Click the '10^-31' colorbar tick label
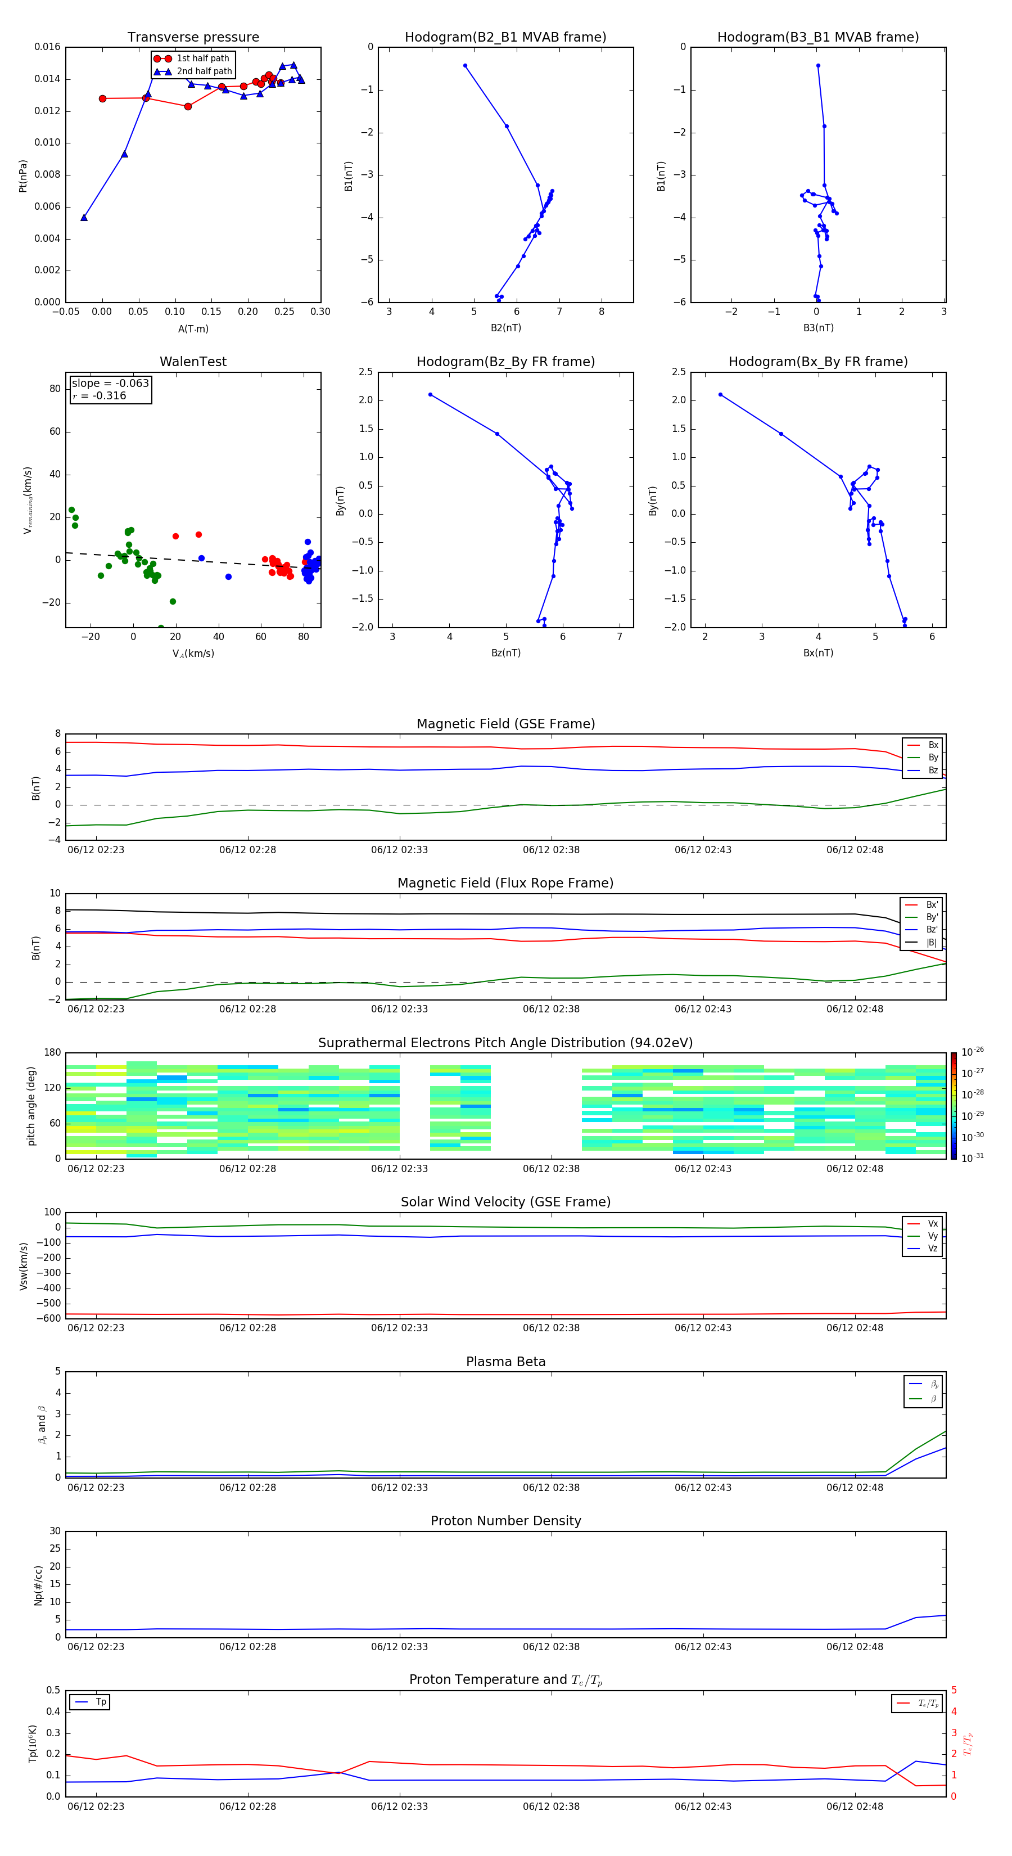Screen dimensions: 1012x1856 (x=973, y=1158)
